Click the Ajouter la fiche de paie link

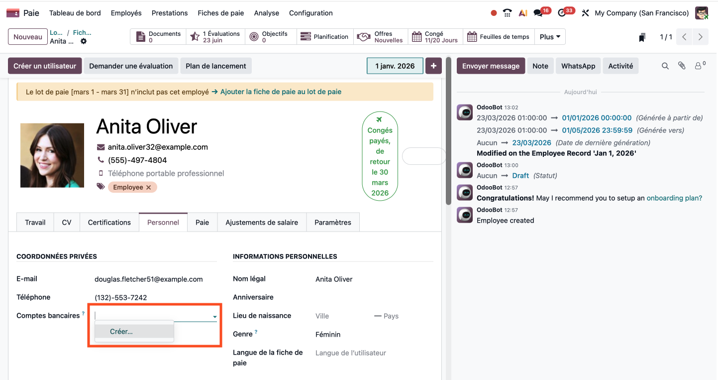point(276,92)
